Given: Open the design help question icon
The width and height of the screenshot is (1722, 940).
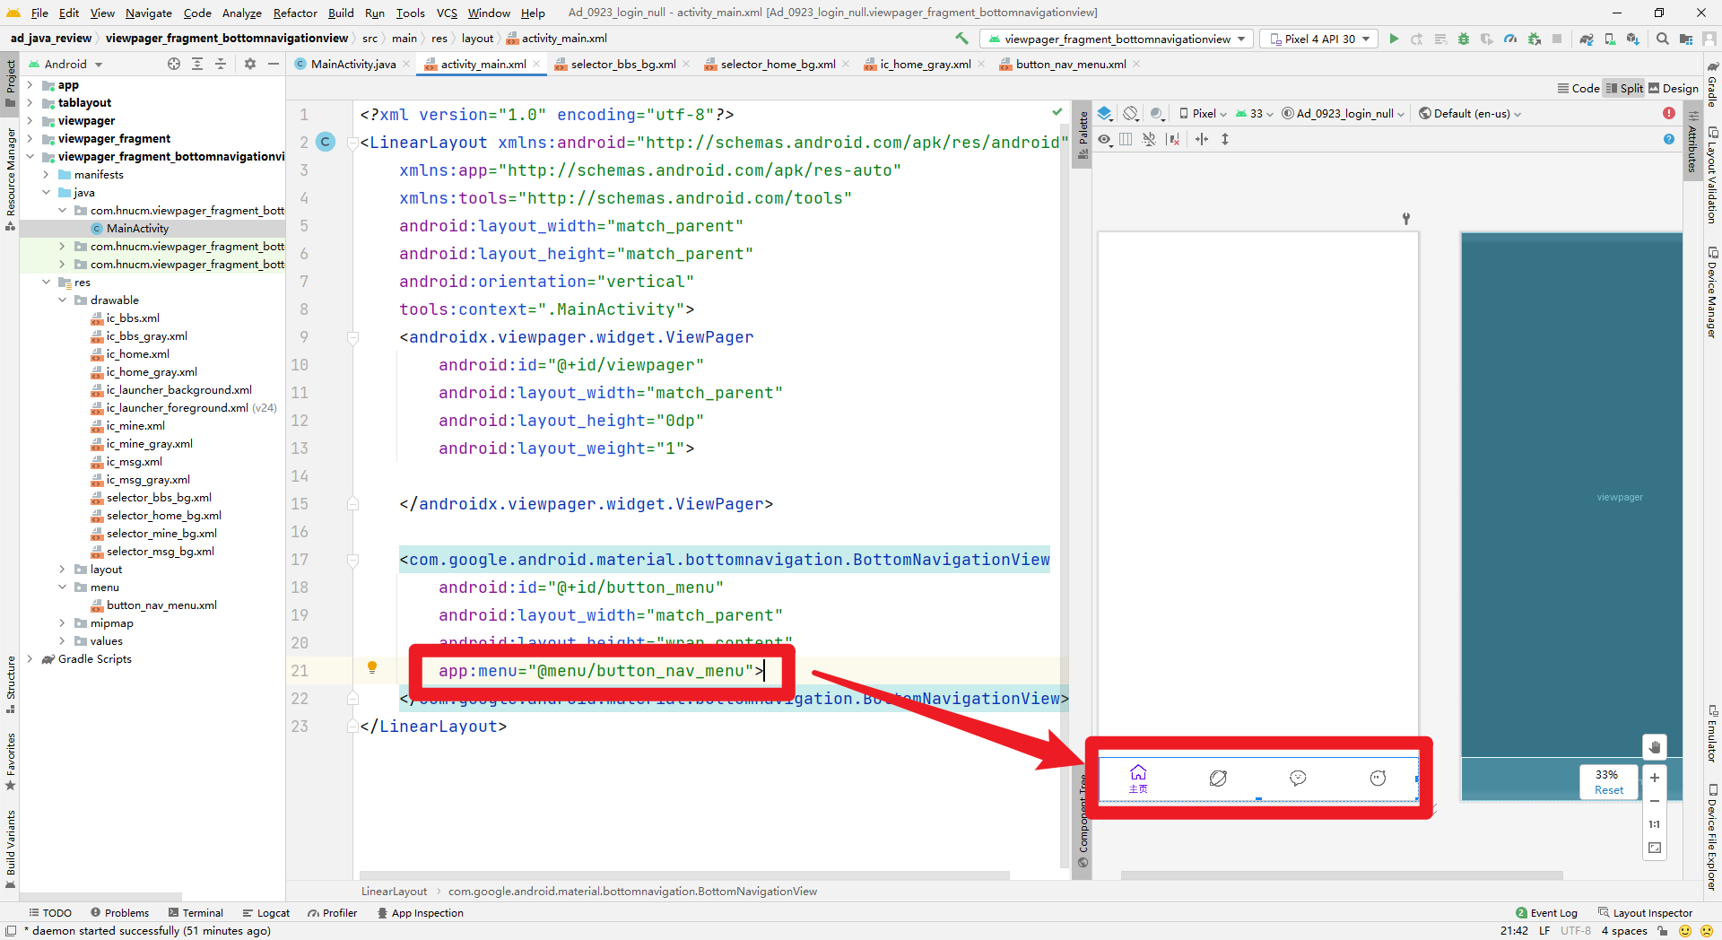Looking at the screenshot, I should [x=1669, y=139].
